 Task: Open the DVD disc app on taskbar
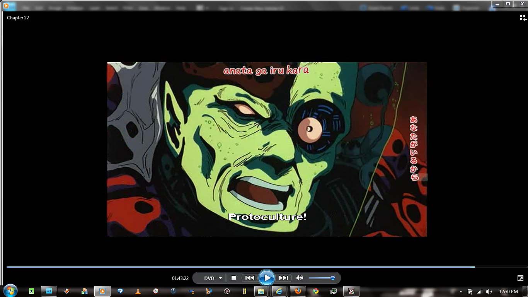(x=156, y=291)
